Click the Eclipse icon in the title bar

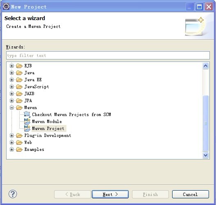pyautogui.click(x=6, y=7)
